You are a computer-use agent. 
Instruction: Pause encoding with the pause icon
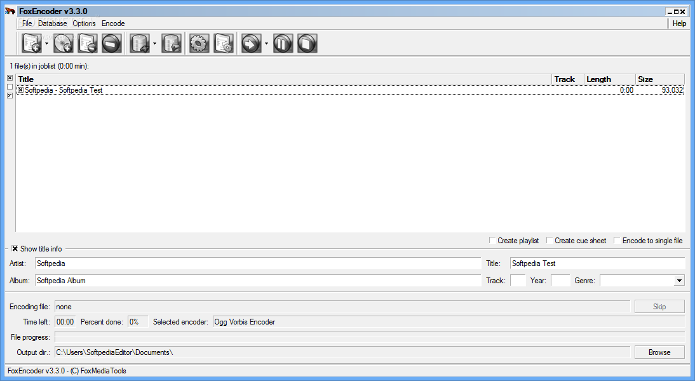coord(283,43)
